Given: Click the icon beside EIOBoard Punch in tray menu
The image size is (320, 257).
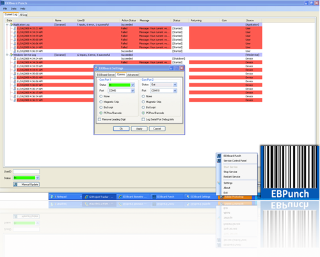Looking at the screenshot, I should (x=219, y=156).
